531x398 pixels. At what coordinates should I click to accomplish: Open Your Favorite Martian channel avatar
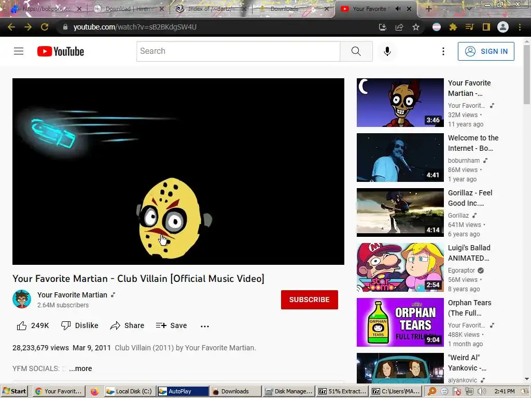(x=22, y=299)
